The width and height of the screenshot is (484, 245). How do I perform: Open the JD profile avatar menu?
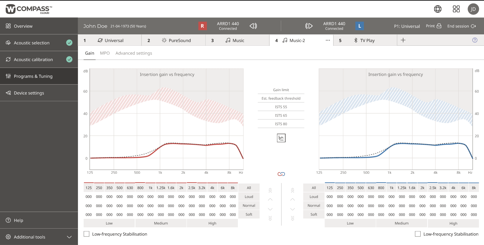[473, 9]
